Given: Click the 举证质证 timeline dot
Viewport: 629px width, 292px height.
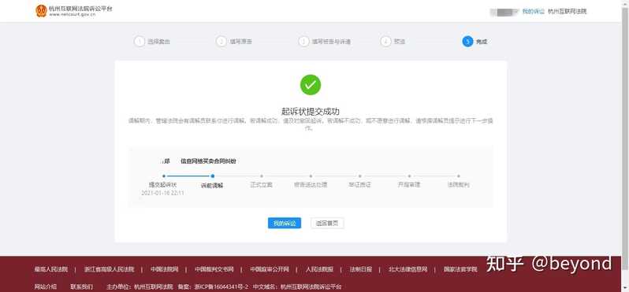Looking at the screenshot, I should [360, 176].
